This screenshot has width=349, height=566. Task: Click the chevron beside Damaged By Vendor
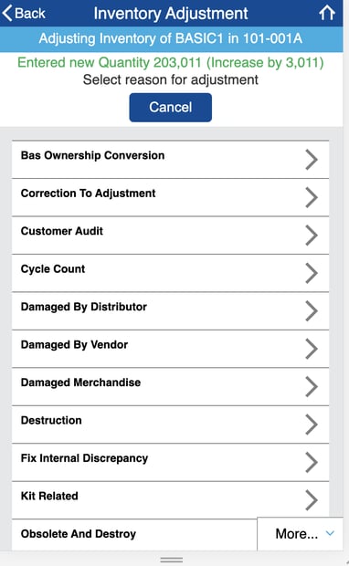click(x=312, y=349)
